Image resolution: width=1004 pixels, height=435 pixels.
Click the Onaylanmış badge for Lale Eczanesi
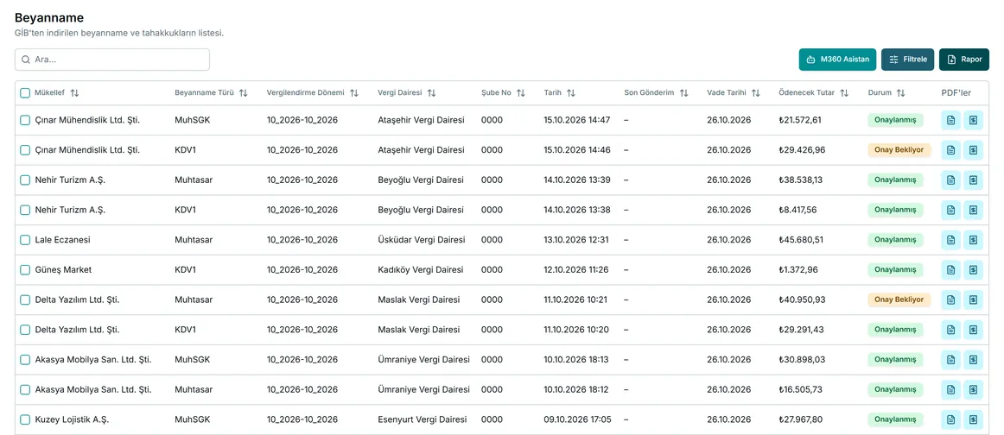click(x=895, y=240)
